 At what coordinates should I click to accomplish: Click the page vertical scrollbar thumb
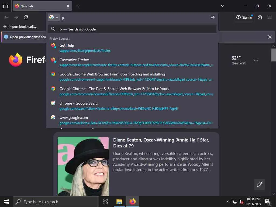click(274, 55)
